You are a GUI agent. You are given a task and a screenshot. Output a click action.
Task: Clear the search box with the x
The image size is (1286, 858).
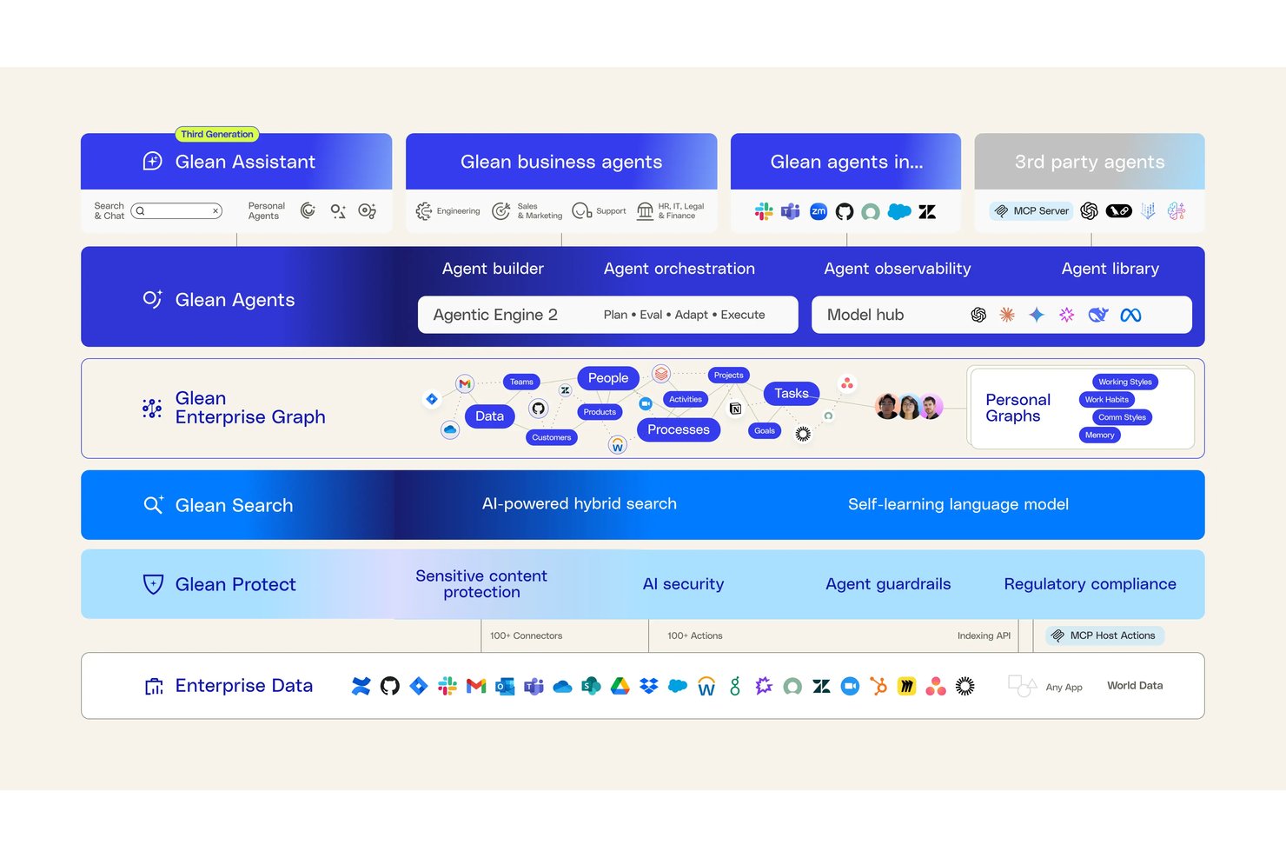(x=215, y=211)
